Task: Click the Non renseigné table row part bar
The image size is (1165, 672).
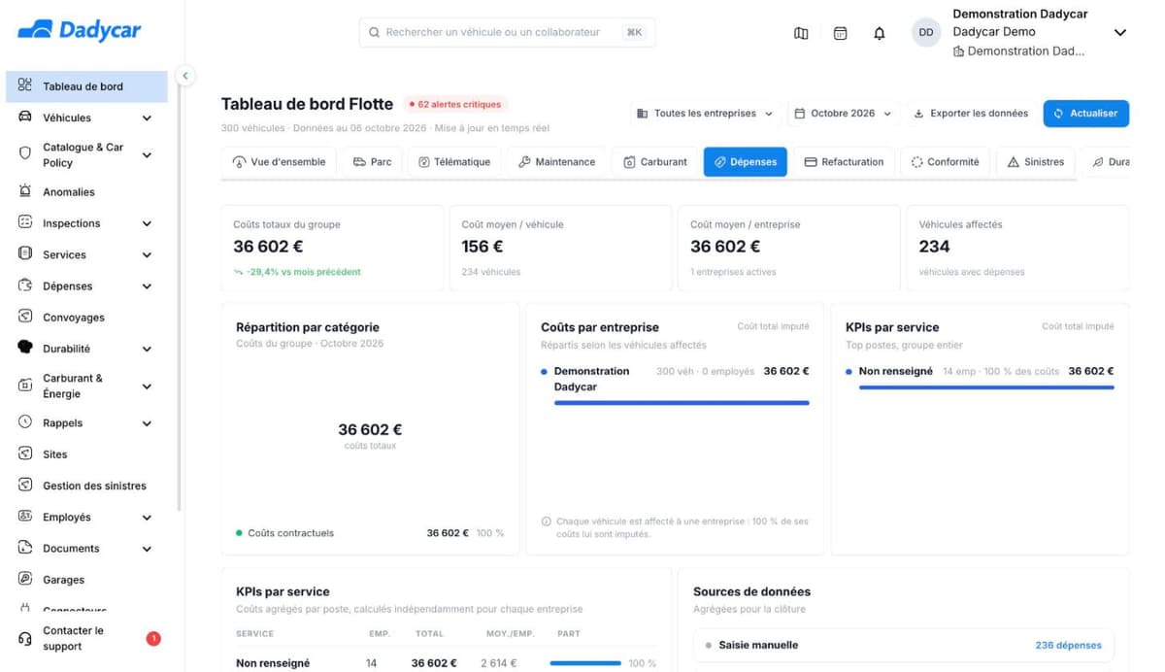Action: [x=585, y=663]
